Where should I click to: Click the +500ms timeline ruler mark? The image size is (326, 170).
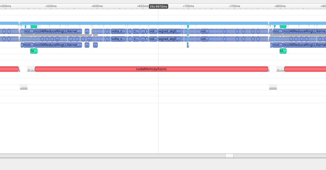6,6
